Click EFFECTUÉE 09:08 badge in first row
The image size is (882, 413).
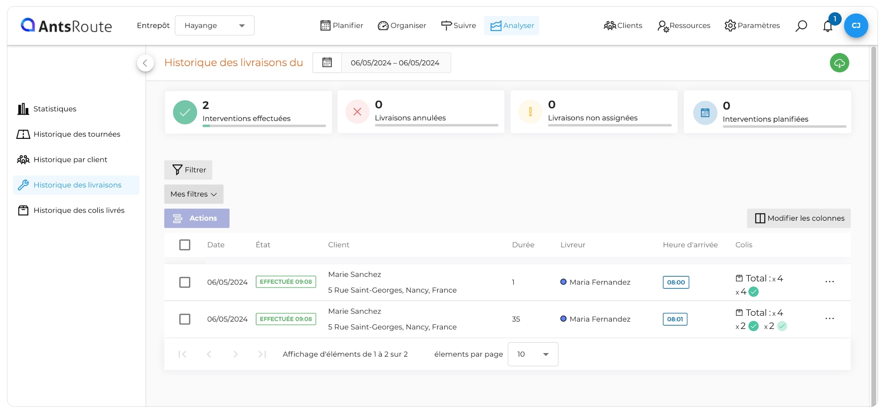[x=286, y=282]
